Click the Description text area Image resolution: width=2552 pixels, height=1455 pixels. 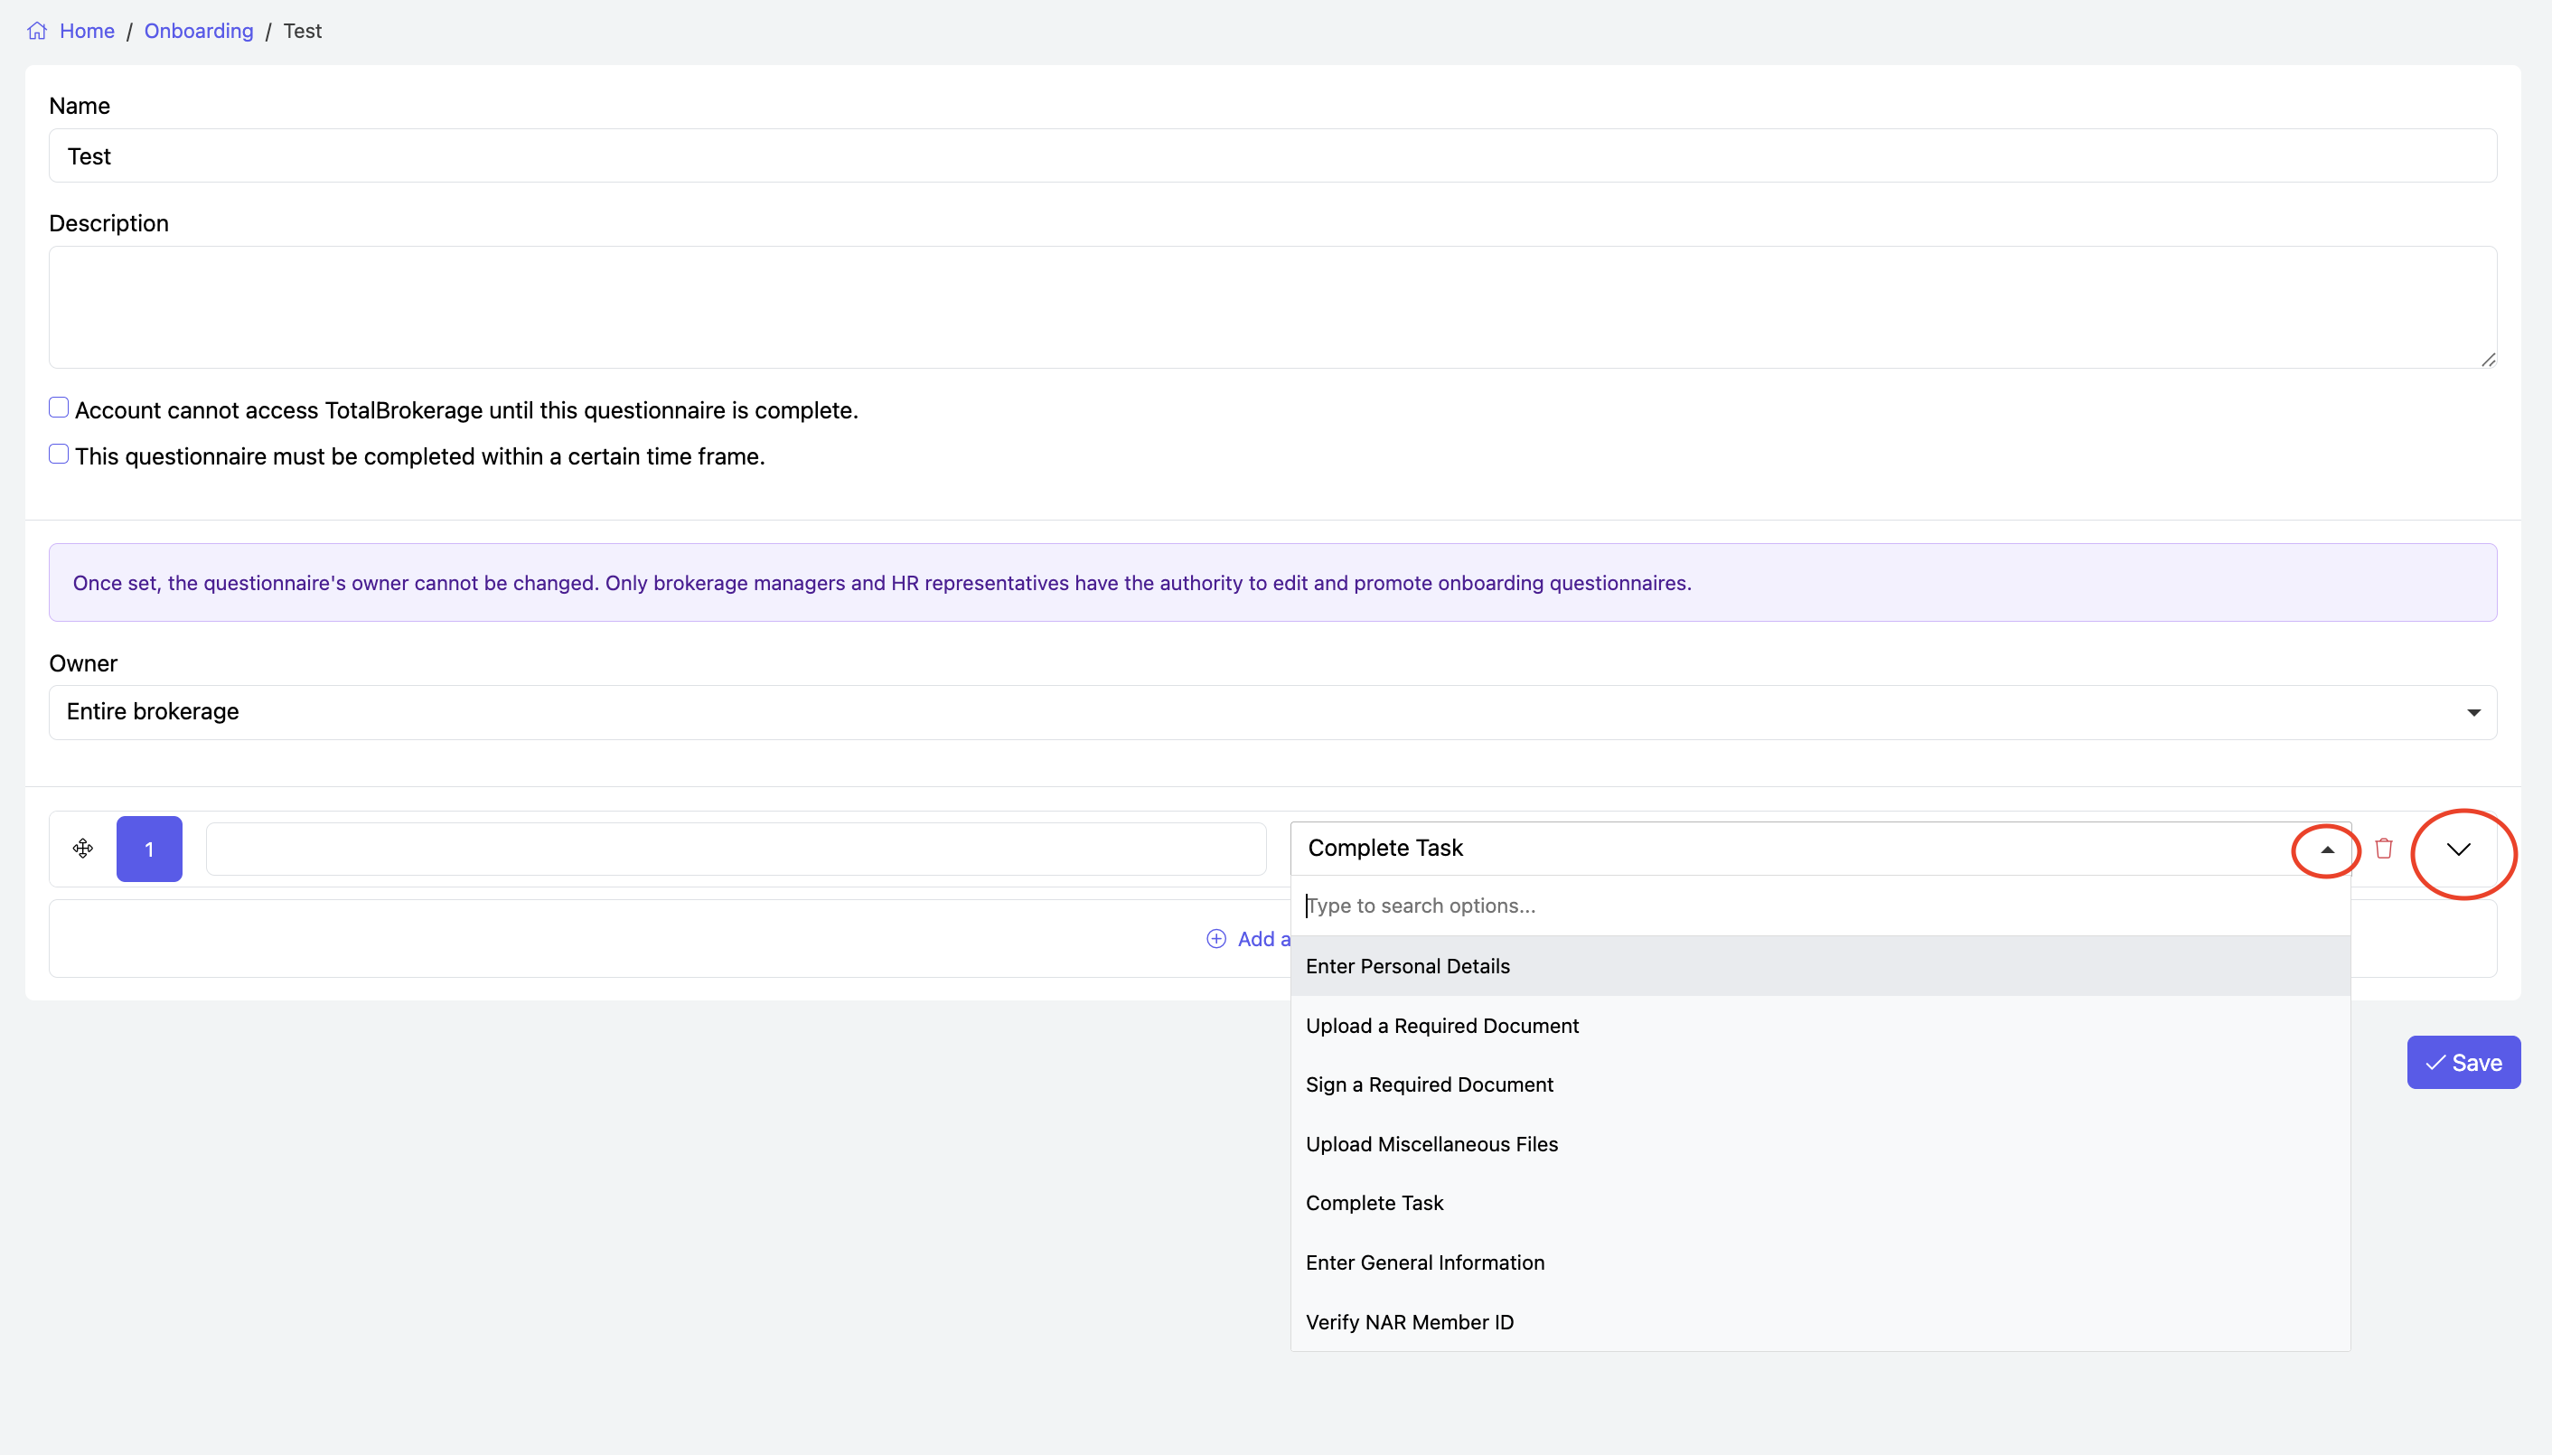coord(1272,306)
